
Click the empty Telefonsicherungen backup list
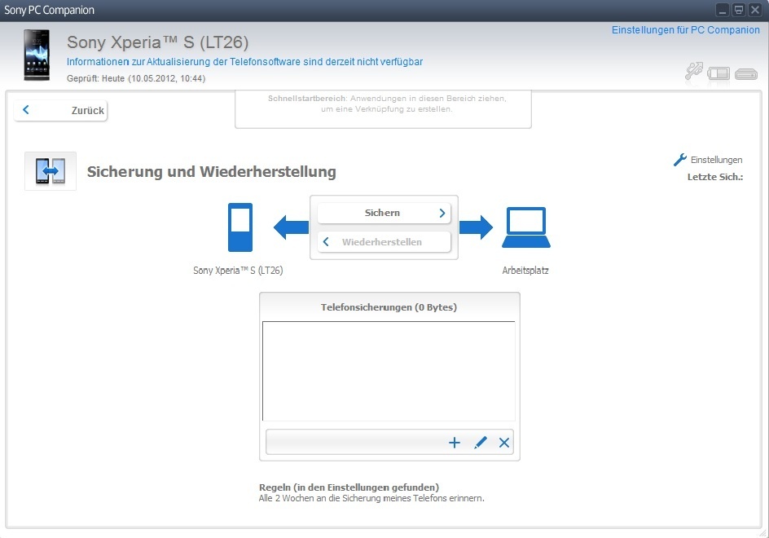tap(389, 371)
